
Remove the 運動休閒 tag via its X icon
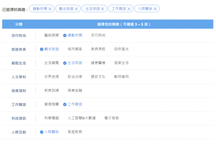click(x=50, y=9)
